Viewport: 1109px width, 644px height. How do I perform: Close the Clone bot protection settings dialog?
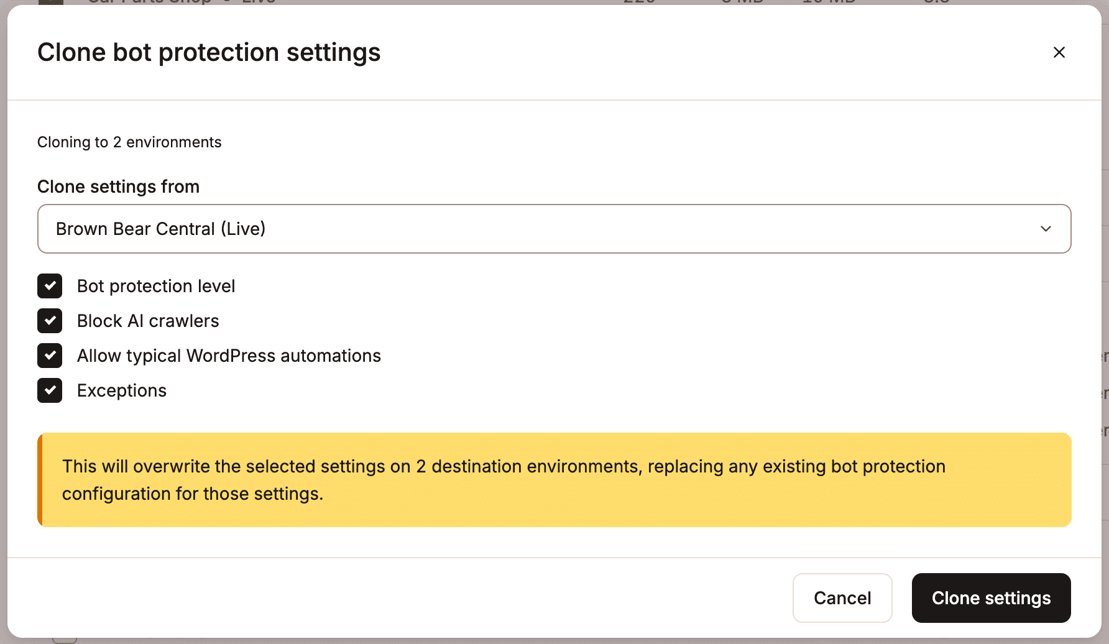(1059, 52)
